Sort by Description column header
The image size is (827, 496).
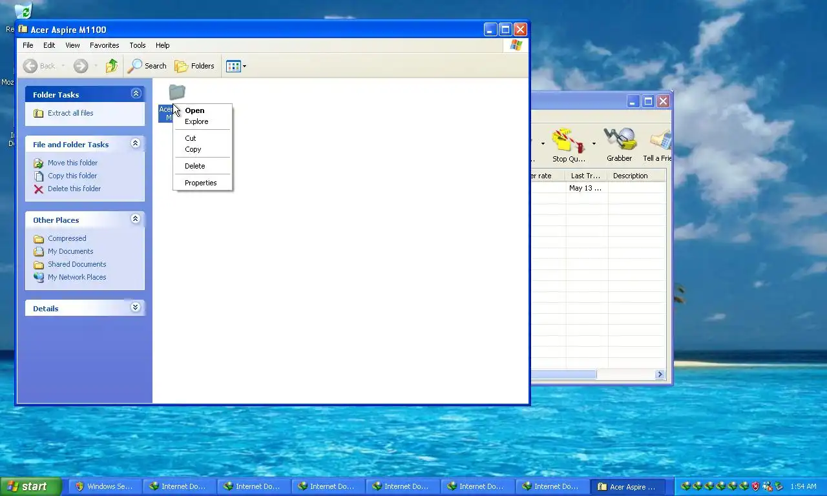[636, 176]
